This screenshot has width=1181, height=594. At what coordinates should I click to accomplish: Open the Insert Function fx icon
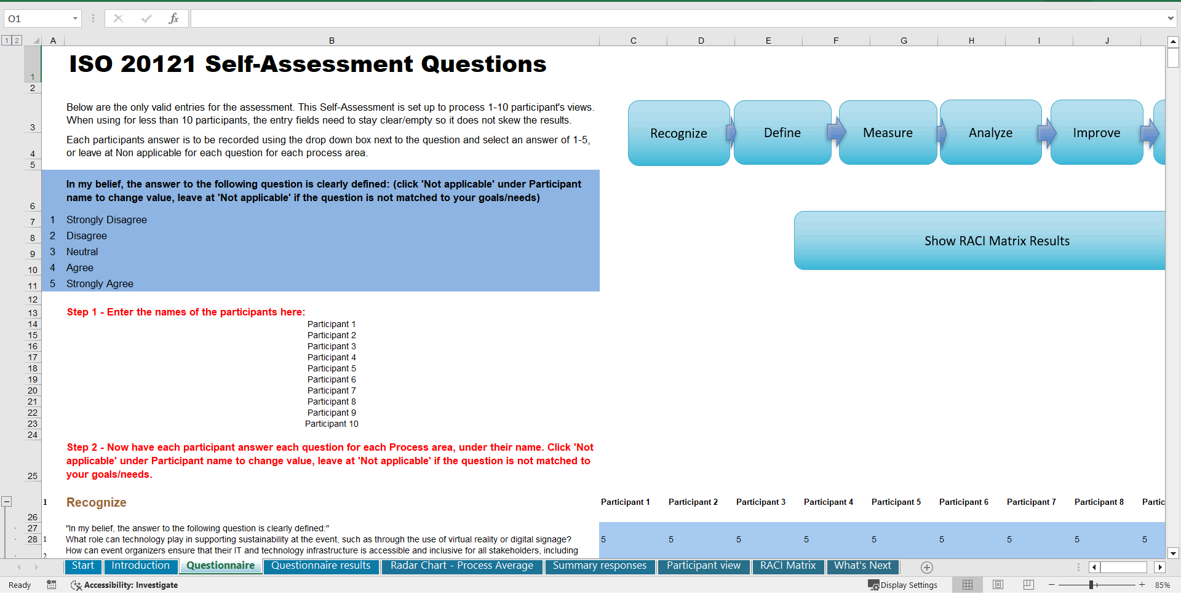pyautogui.click(x=173, y=18)
